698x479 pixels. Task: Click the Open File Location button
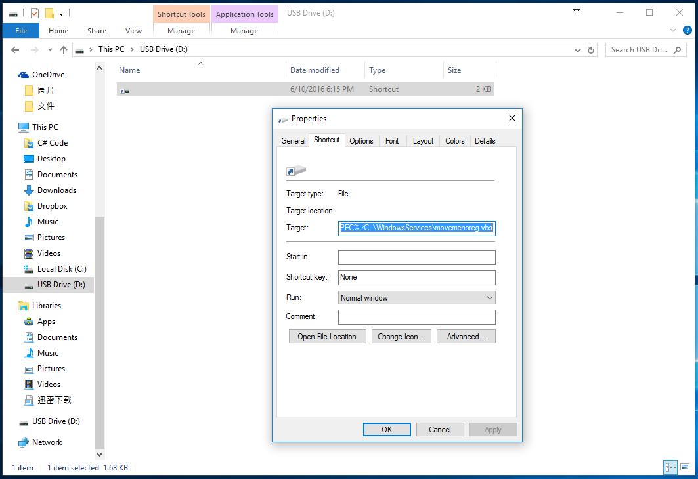(x=327, y=337)
